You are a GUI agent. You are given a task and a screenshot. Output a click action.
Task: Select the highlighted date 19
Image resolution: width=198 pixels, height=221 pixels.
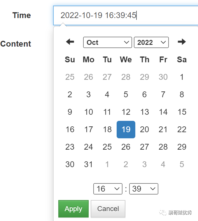coord(126,130)
